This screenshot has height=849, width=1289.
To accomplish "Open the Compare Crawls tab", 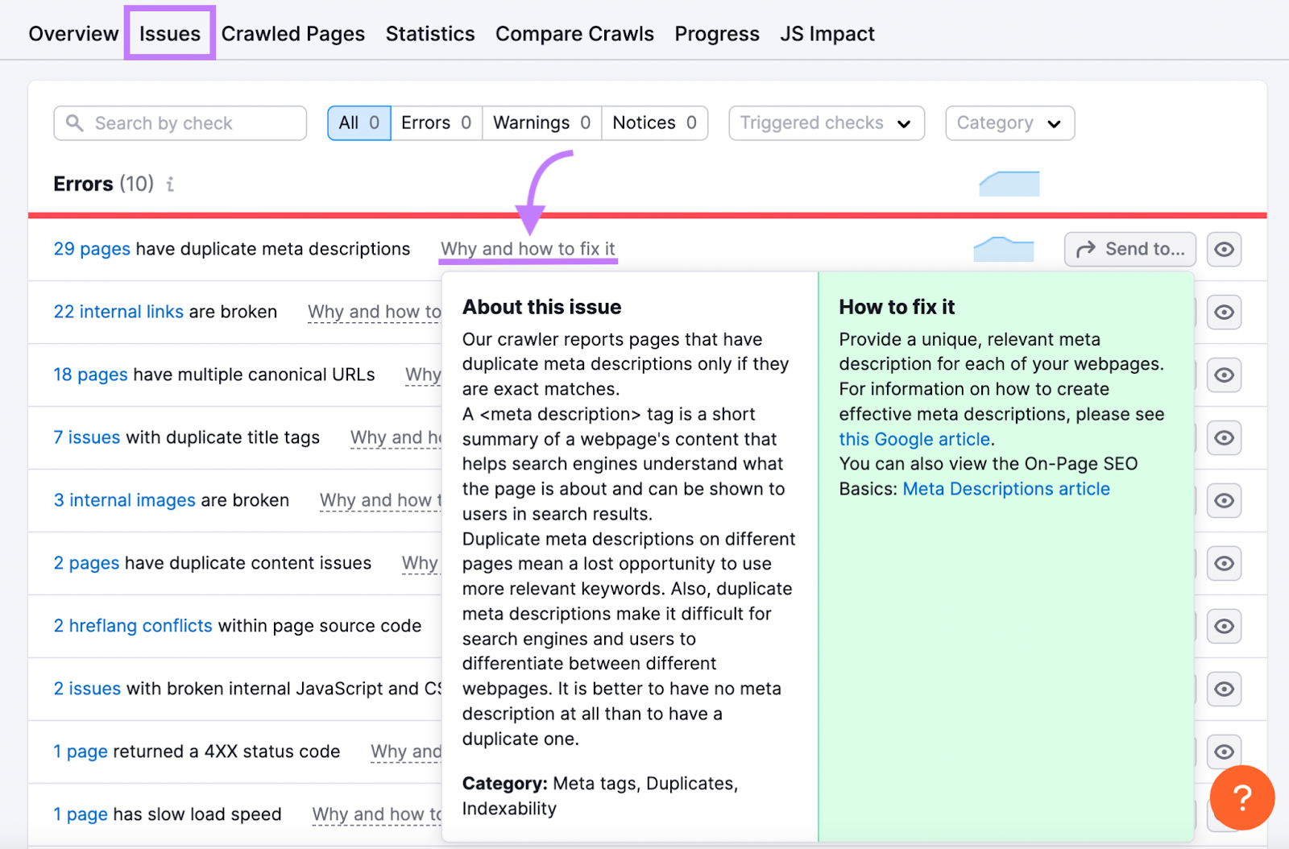I will tap(574, 33).
